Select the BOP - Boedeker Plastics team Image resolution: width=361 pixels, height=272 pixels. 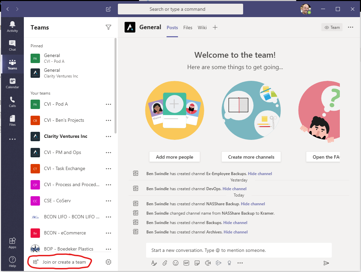[69, 249]
